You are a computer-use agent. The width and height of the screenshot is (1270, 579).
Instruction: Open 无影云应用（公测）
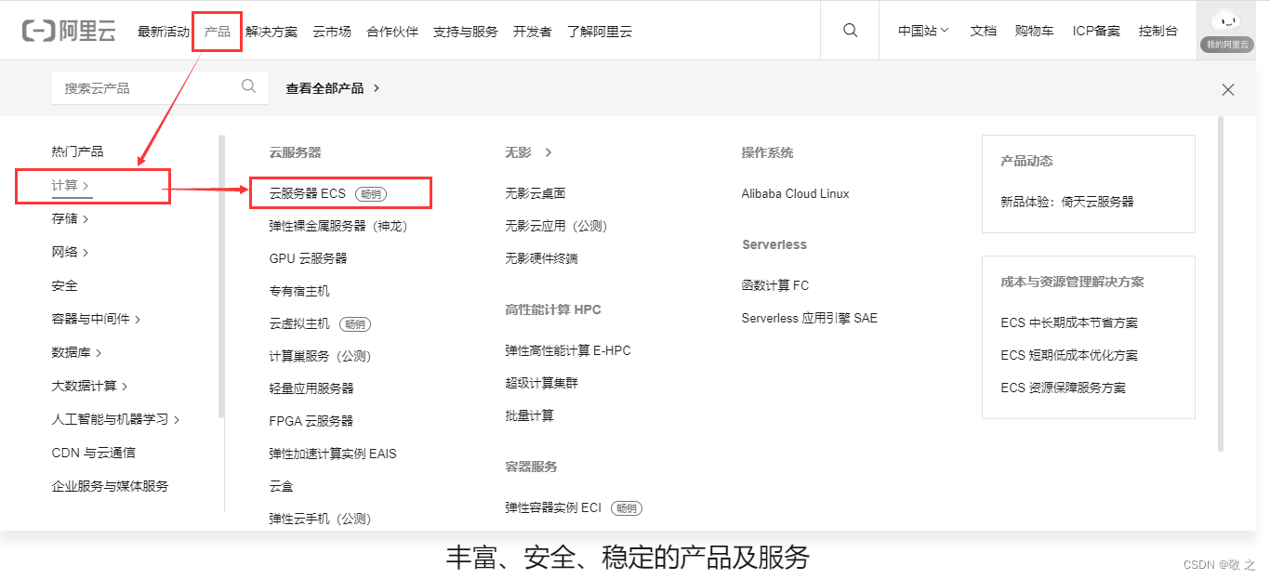[556, 226]
